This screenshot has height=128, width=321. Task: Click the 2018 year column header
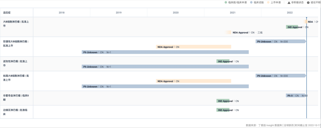[62, 12]
